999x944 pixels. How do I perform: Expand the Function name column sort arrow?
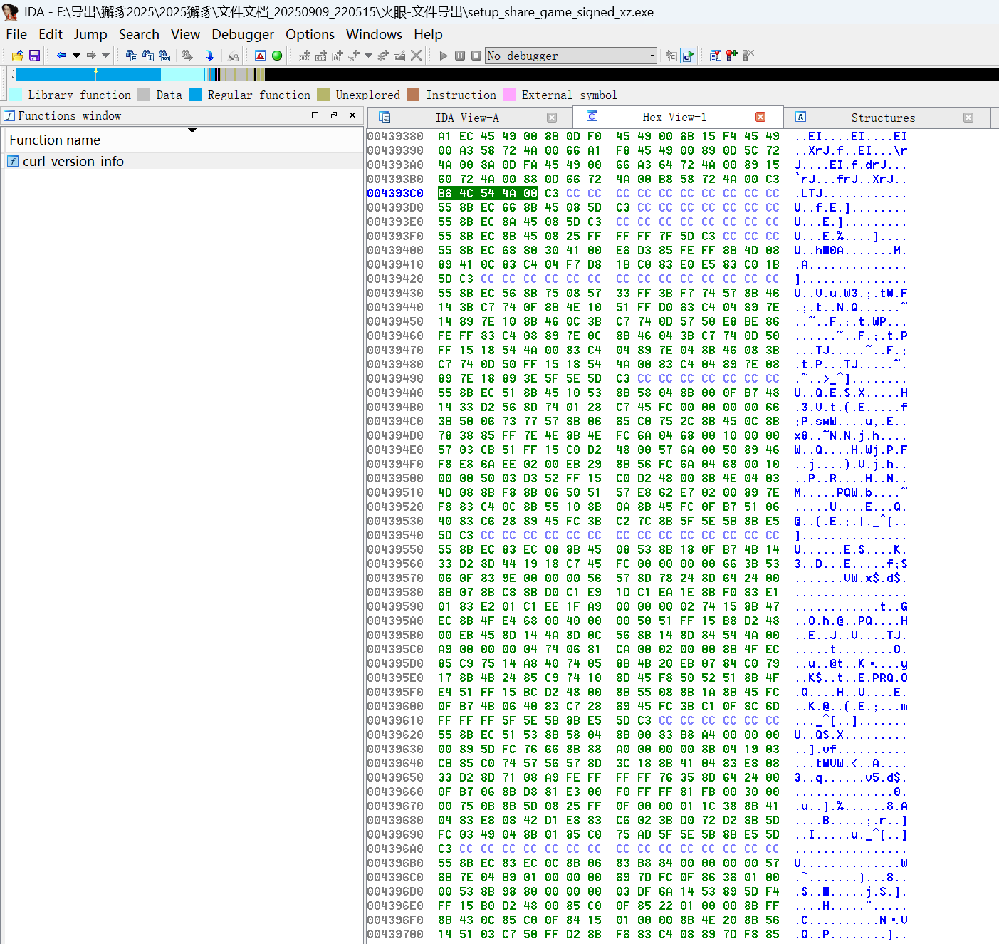tap(192, 130)
